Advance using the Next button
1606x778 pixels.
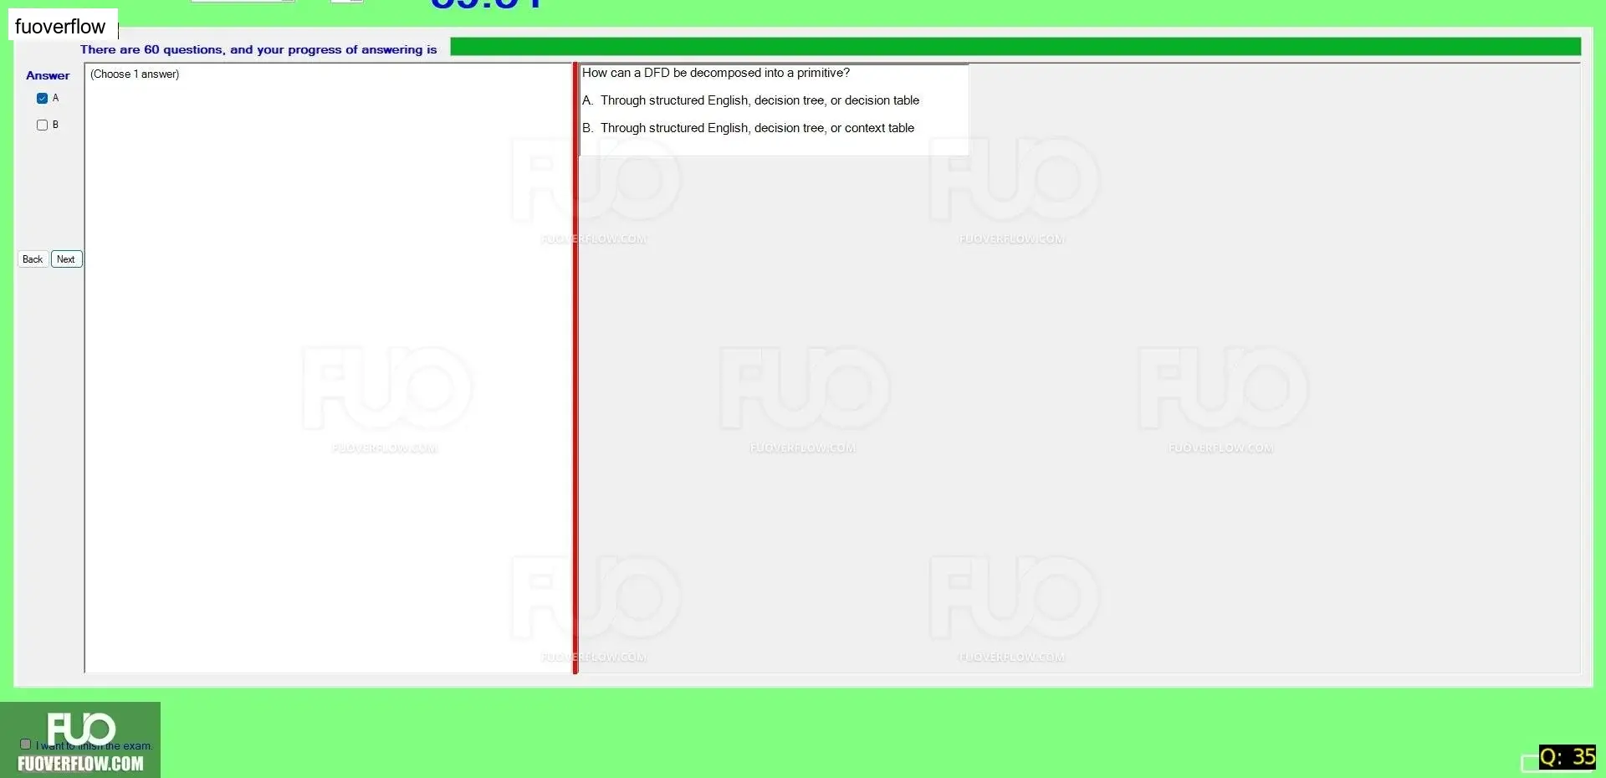point(66,259)
